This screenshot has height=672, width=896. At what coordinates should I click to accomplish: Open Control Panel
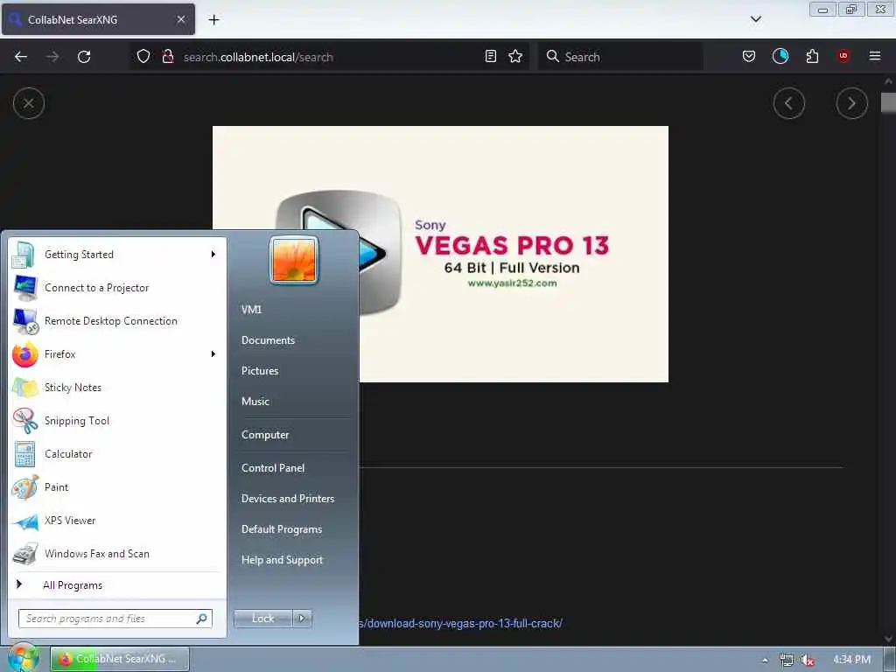tap(273, 468)
